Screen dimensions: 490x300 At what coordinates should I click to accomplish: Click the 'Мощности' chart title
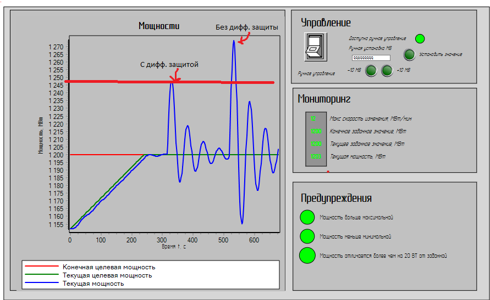(x=159, y=26)
